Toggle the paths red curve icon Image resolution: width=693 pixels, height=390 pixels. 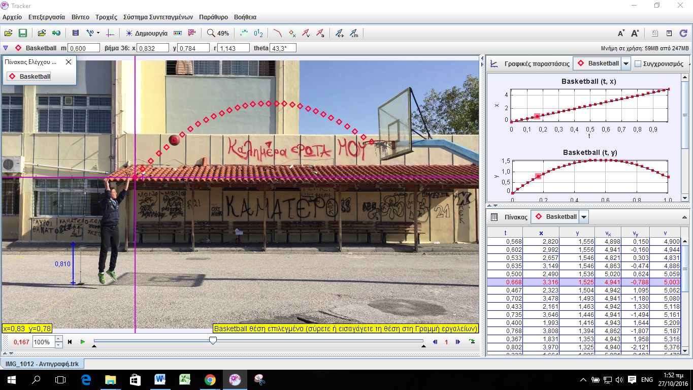(x=278, y=33)
